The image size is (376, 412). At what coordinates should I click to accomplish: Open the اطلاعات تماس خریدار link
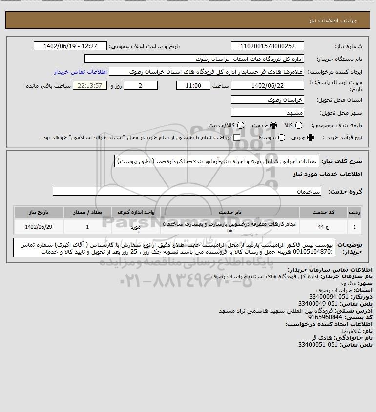pos(81,72)
